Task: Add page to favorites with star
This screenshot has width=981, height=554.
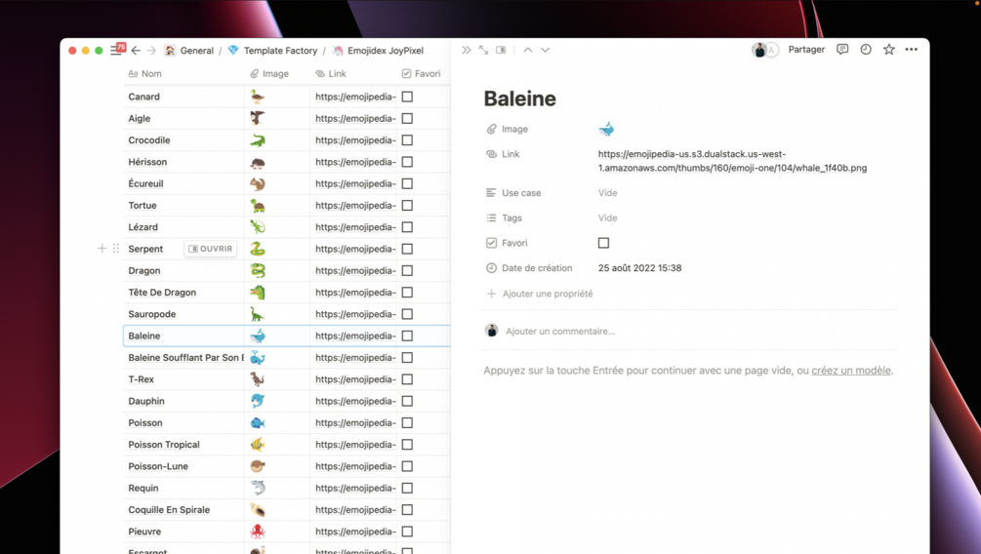Action: pos(889,50)
